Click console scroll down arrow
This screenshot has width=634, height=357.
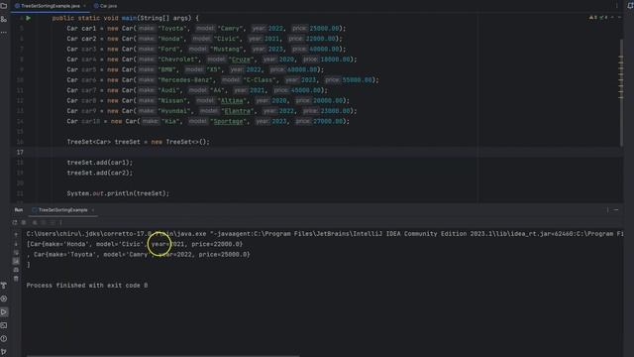pos(16,244)
